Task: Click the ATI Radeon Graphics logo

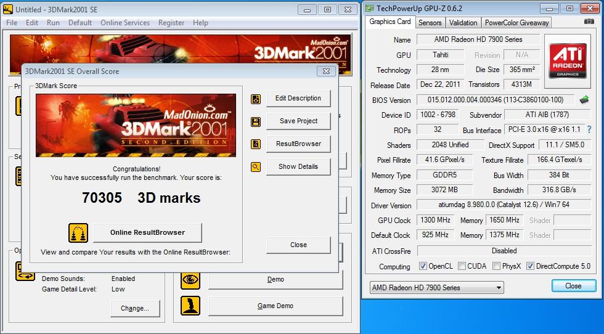Action: point(568,60)
